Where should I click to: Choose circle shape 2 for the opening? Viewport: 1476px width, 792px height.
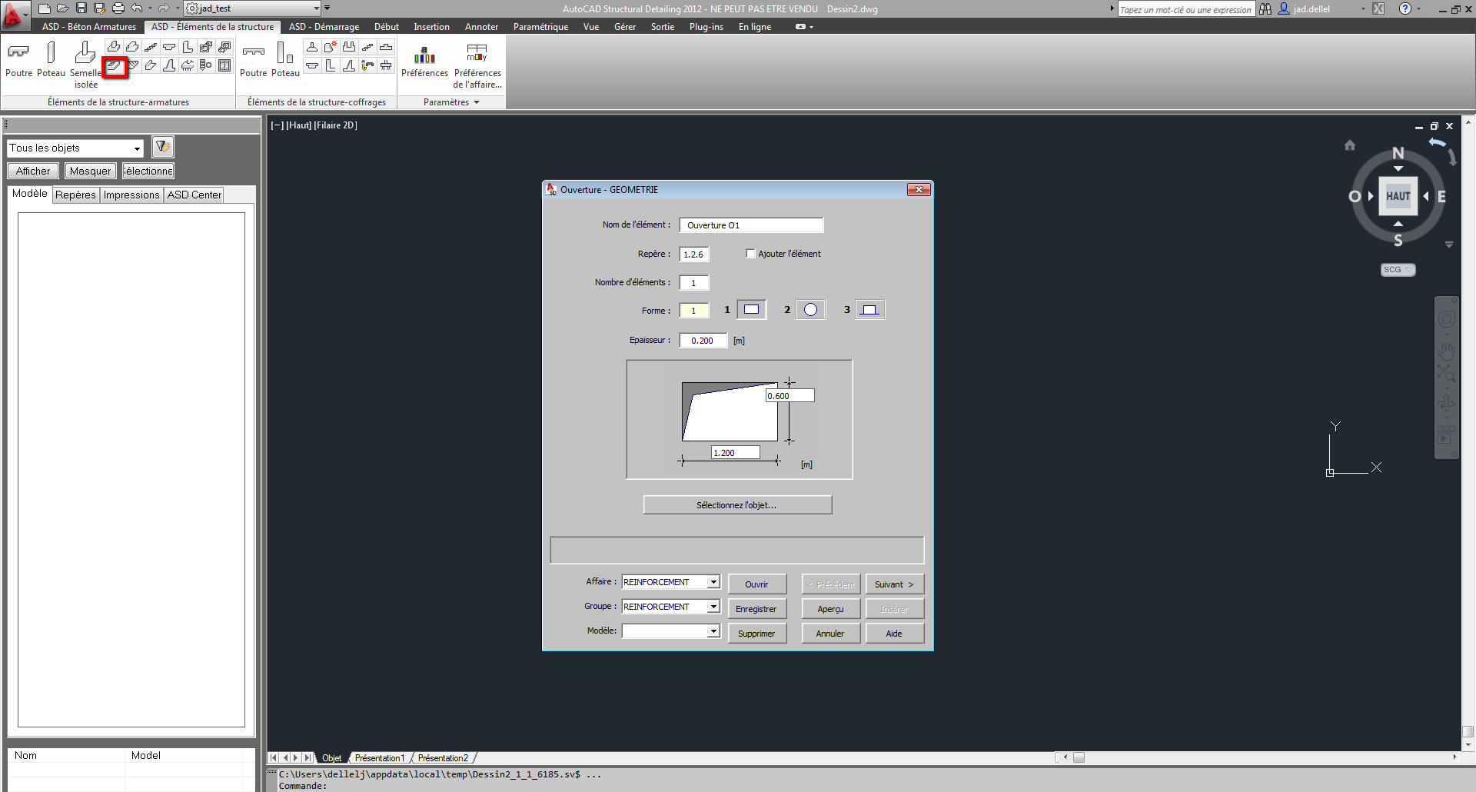point(810,310)
